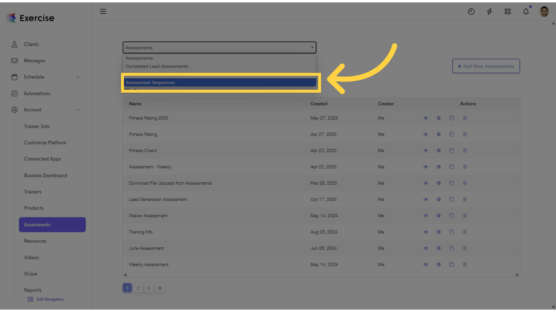Viewport: 556px width, 312px height.
Task: Sort by Name column header
Action: click(x=135, y=104)
